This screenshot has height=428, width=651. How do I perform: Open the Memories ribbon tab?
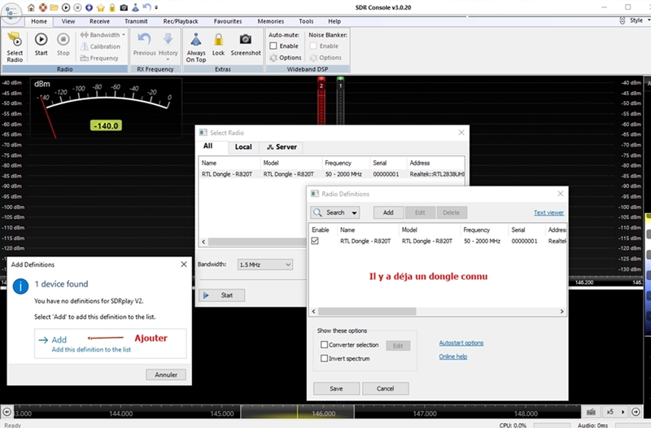tap(271, 21)
